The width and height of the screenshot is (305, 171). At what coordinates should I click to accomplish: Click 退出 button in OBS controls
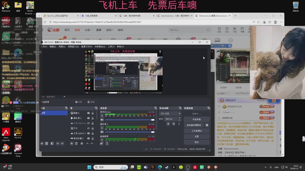197,142
